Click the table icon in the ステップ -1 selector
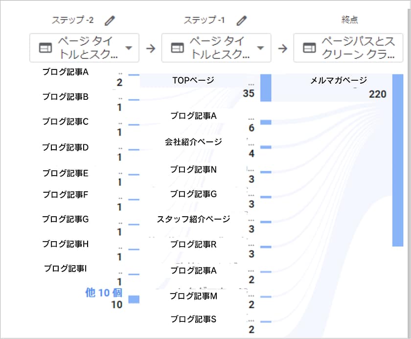The width and height of the screenshot is (411, 339). pos(177,48)
